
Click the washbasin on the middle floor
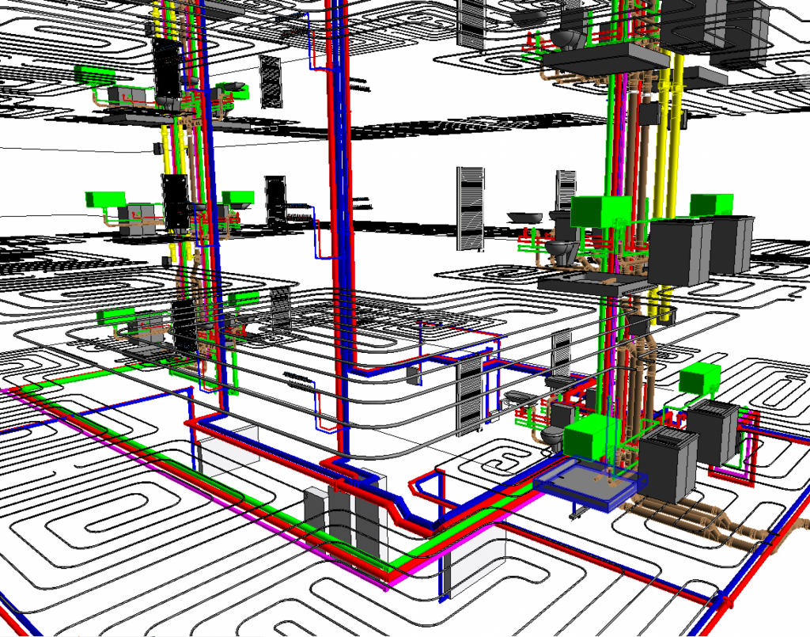(521, 216)
